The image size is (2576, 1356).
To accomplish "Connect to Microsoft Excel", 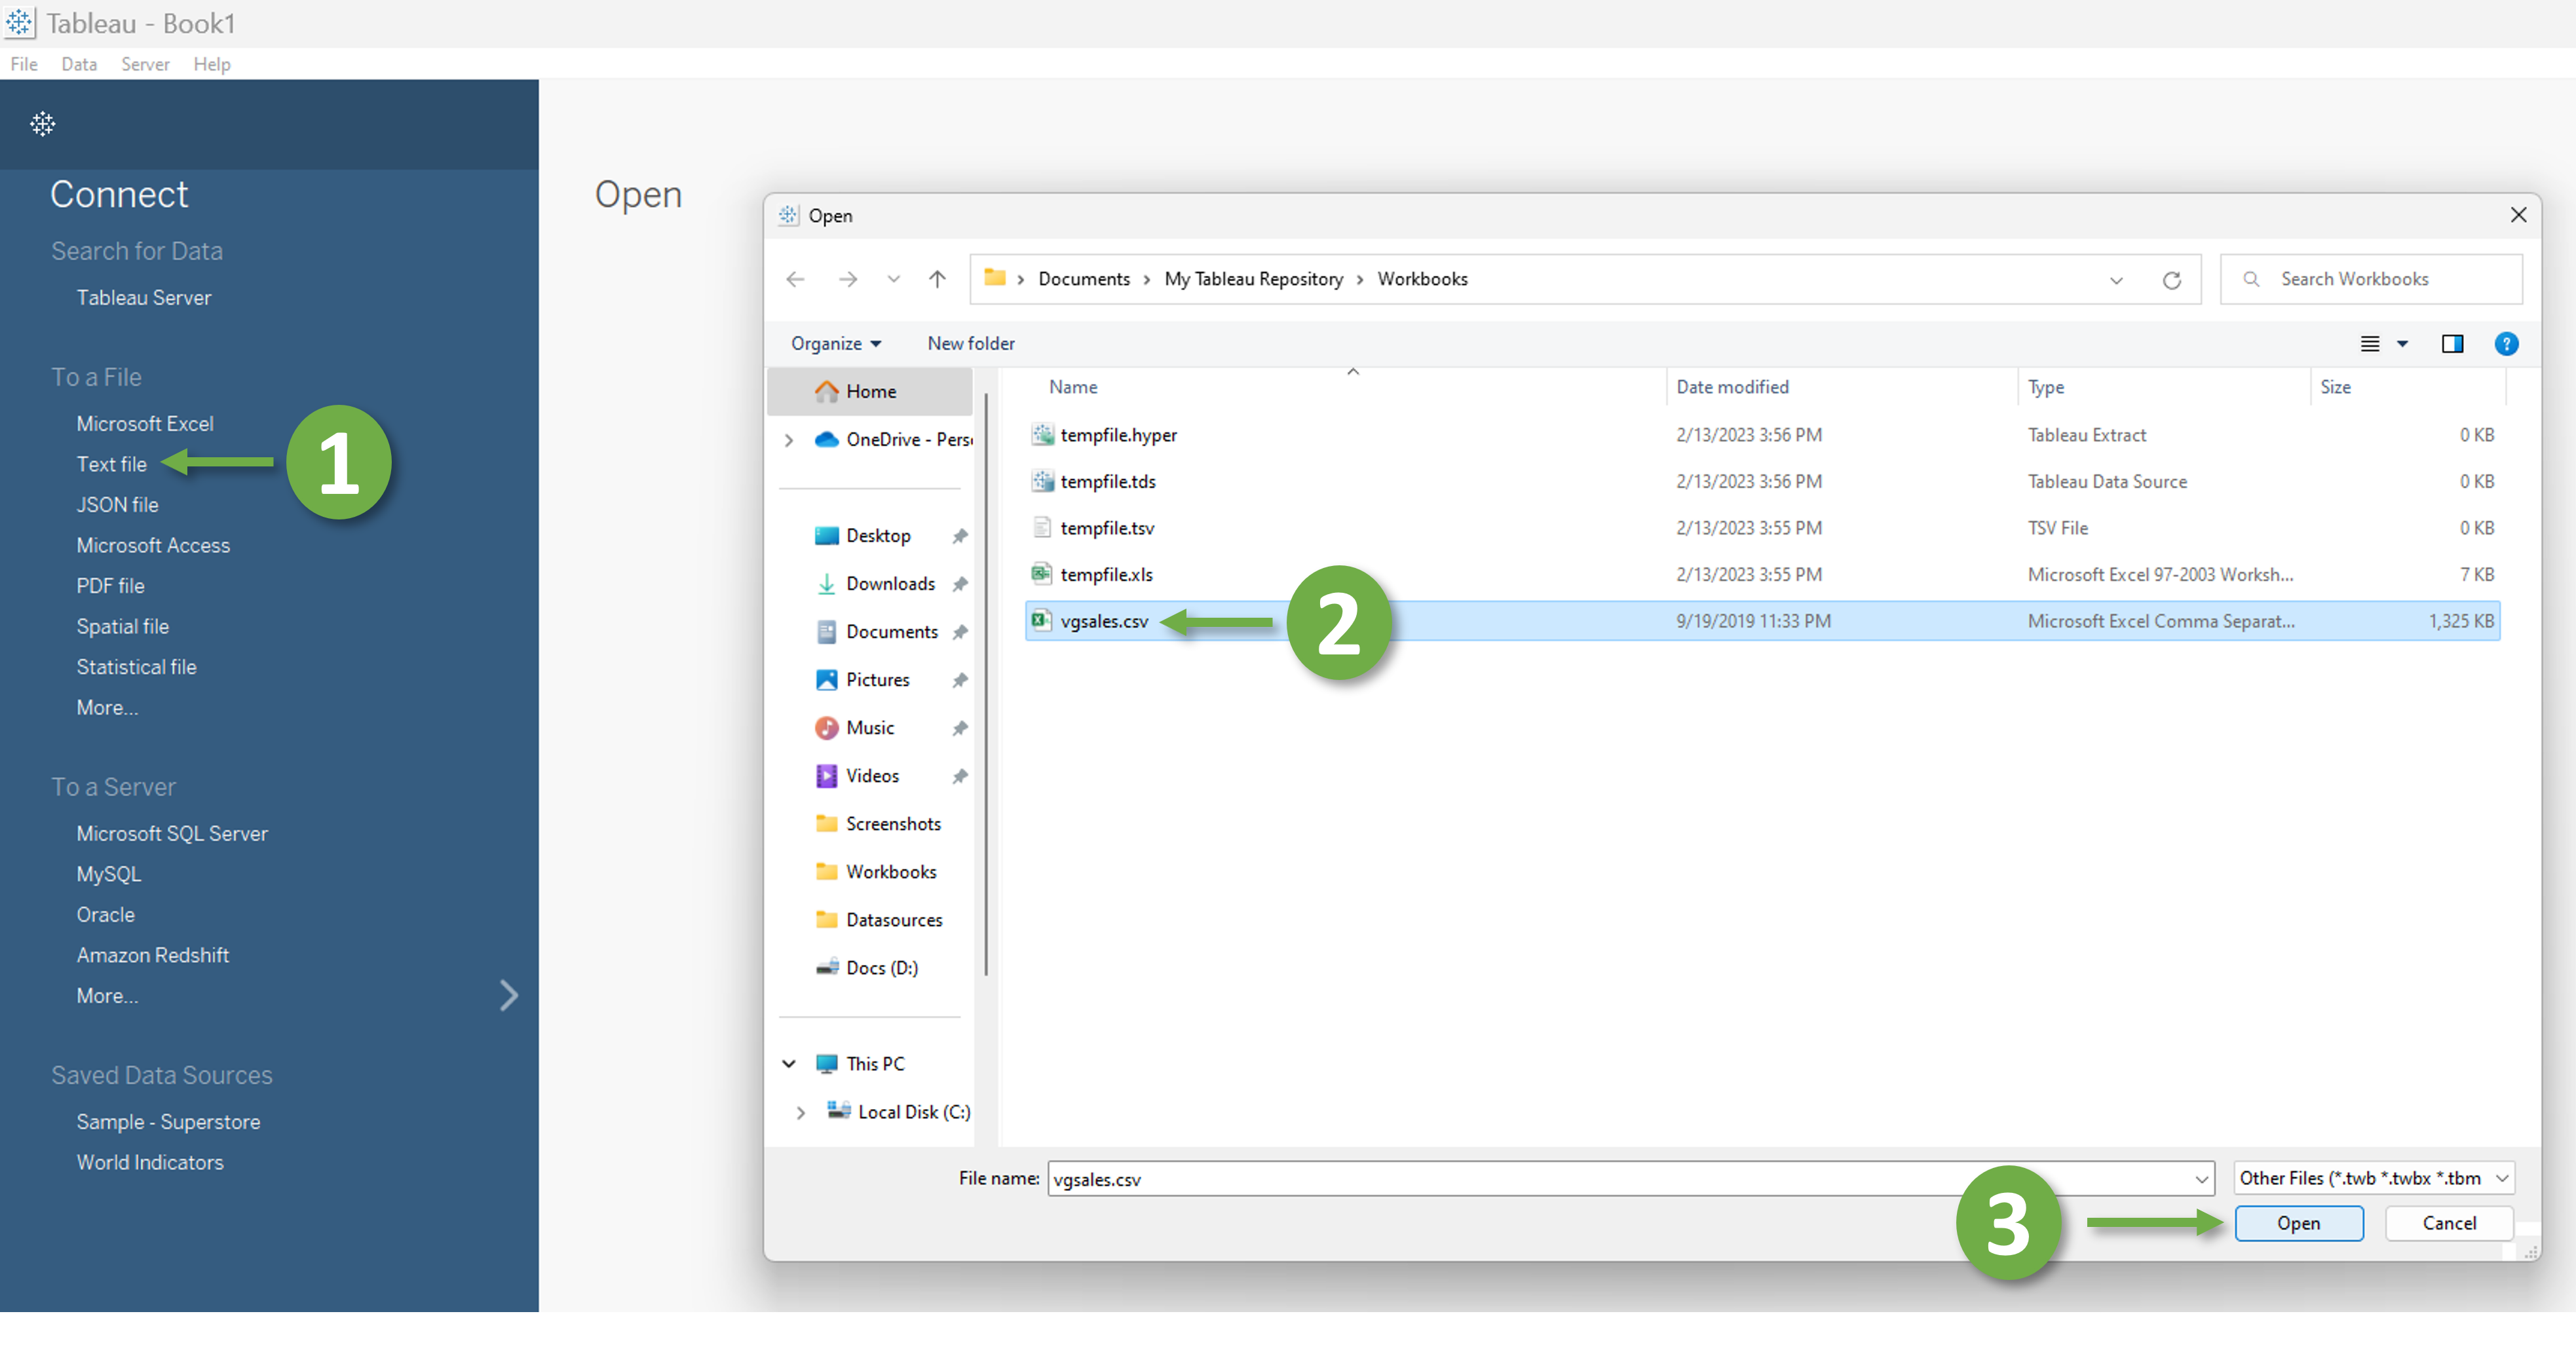I will [145, 423].
